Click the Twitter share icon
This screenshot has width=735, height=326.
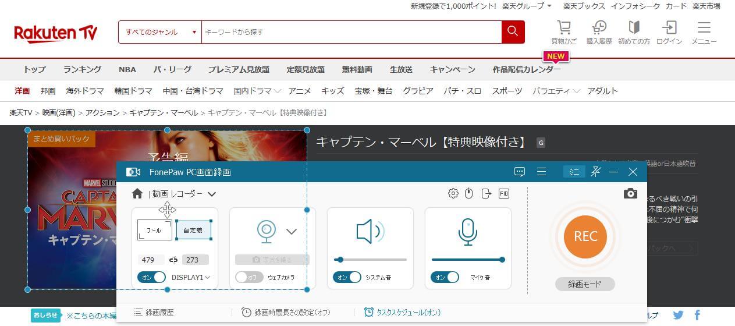(678, 315)
